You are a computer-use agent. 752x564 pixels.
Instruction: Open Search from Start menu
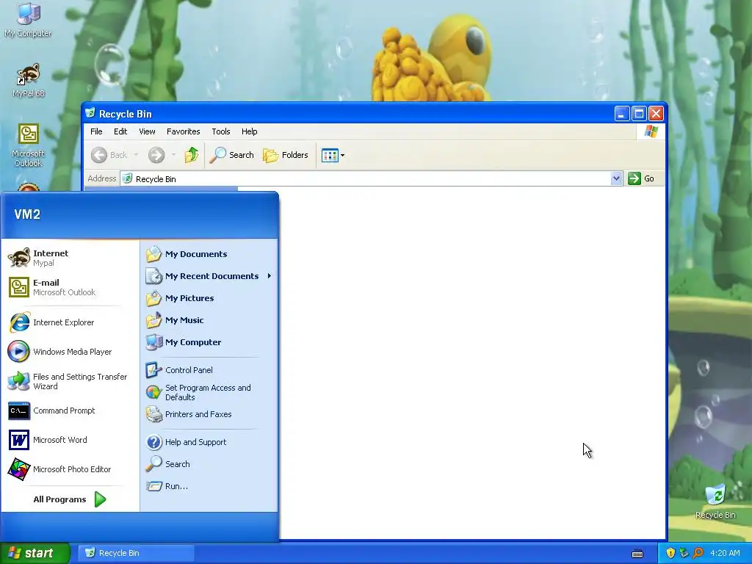coord(209,464)
